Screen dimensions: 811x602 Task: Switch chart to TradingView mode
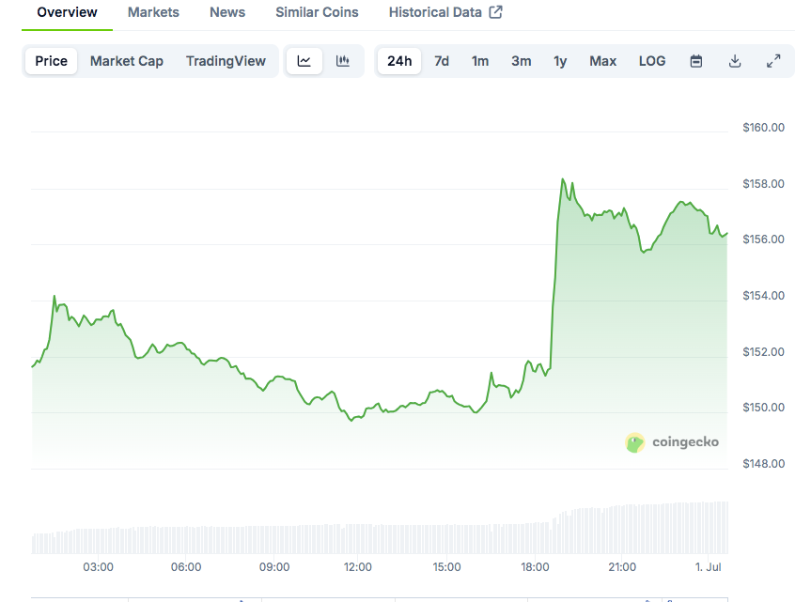pos(226,61)
